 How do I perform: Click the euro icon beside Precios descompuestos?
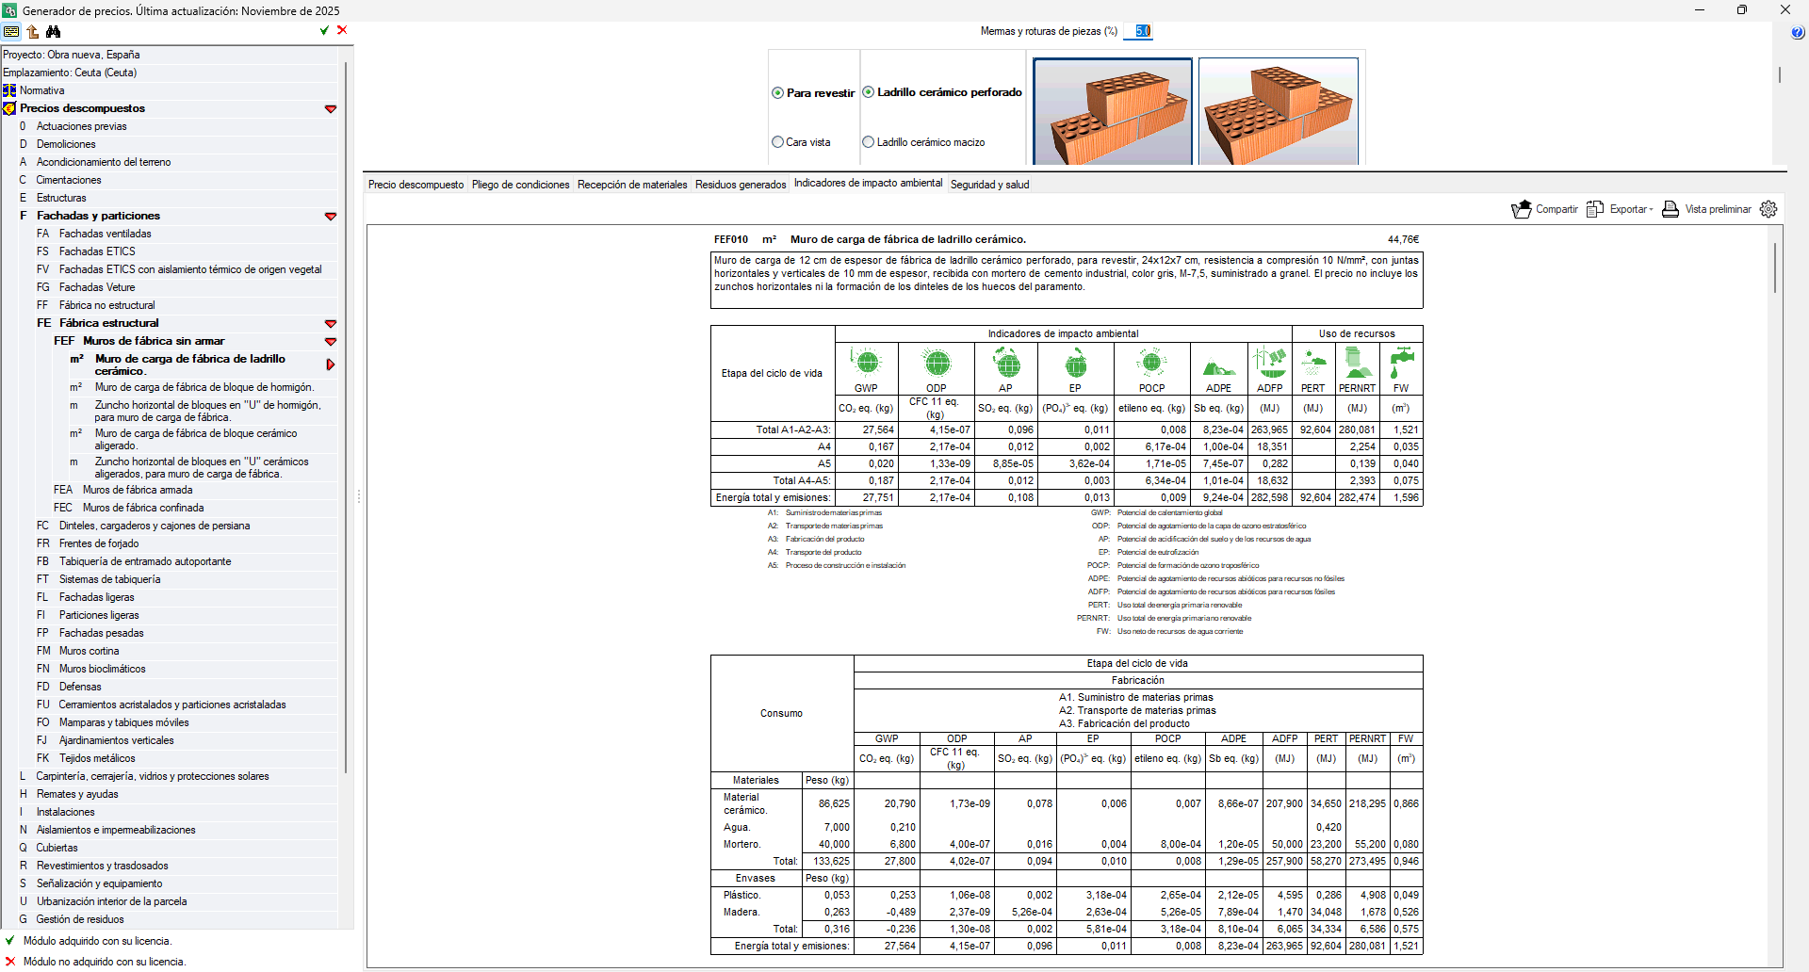click(9, 108)
